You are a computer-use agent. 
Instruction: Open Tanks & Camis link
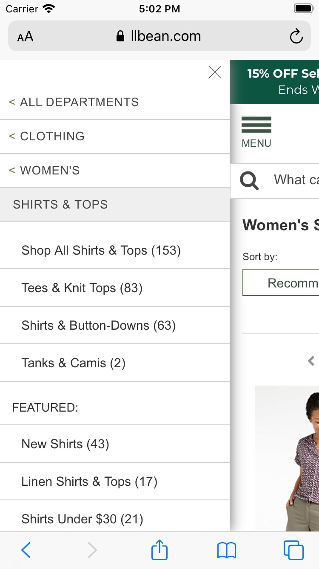[74, 363]
